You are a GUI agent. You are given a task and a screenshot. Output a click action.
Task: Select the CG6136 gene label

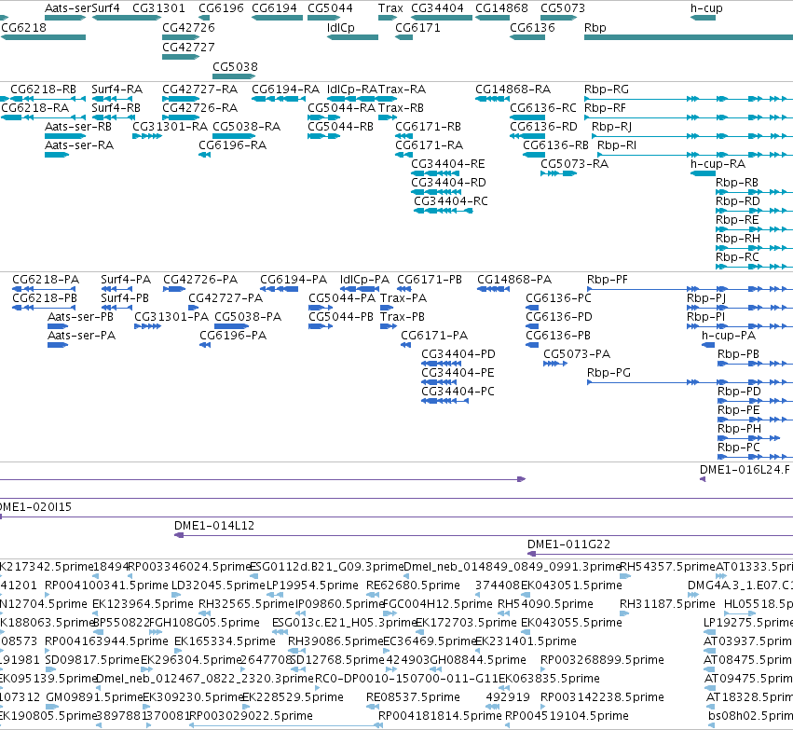click(x=532, y=28)
